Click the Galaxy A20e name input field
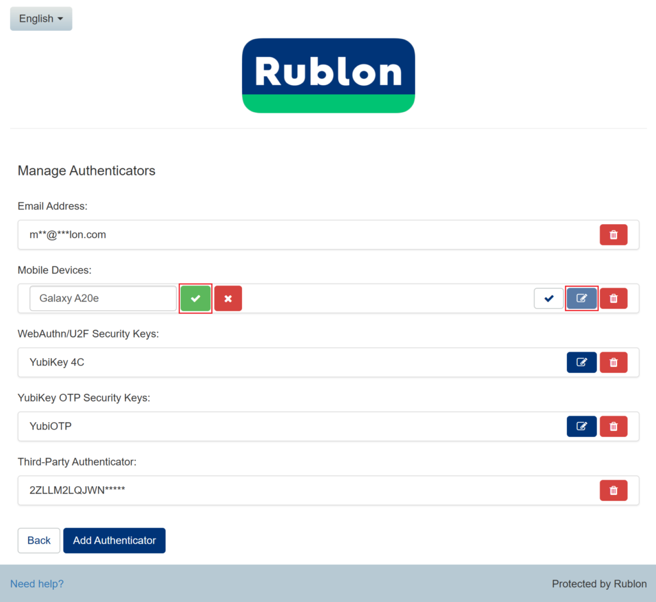 point(102,298)
